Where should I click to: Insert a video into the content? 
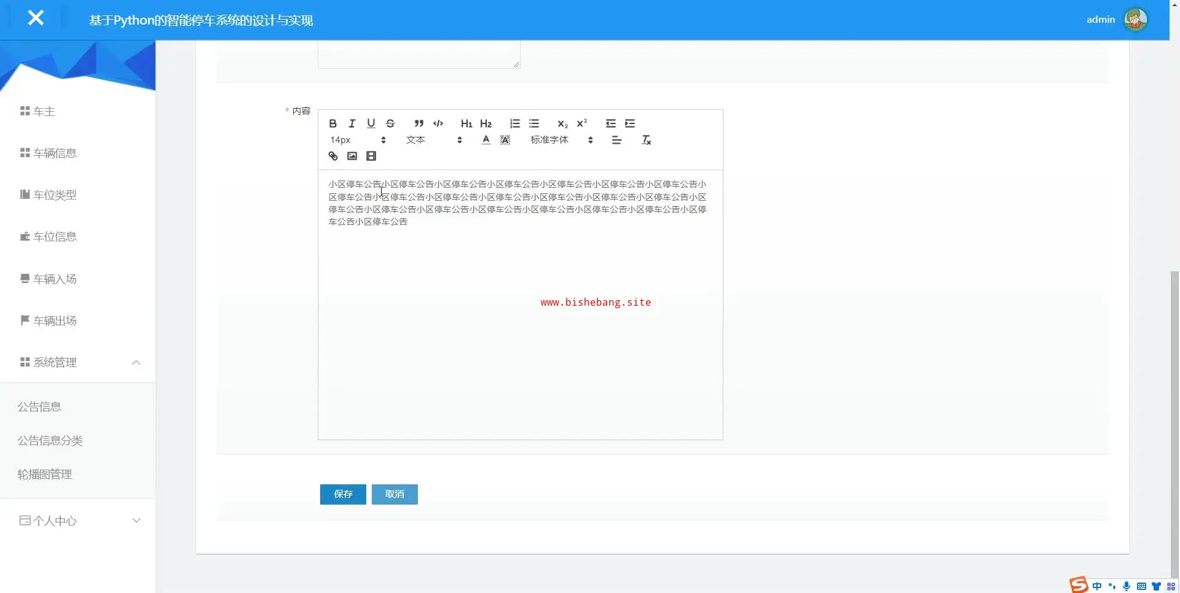coord(371,156)
